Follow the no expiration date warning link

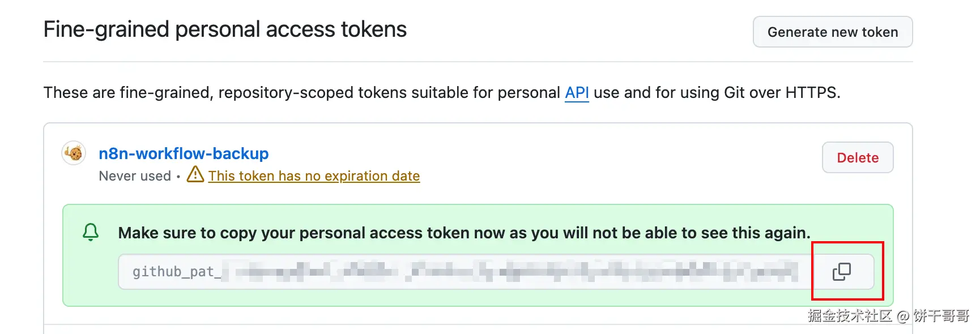314,176
